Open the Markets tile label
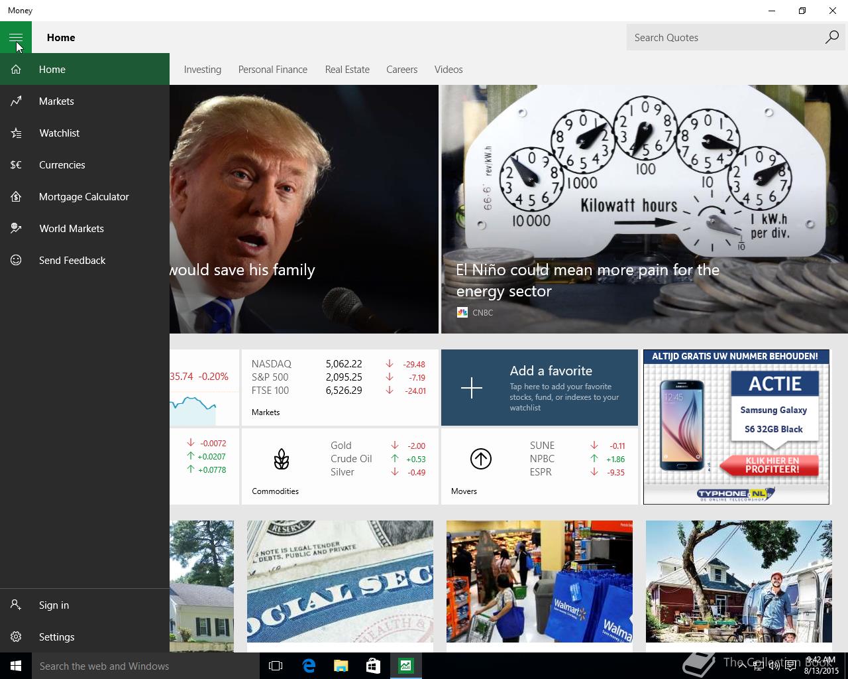 tap(266, 412)
